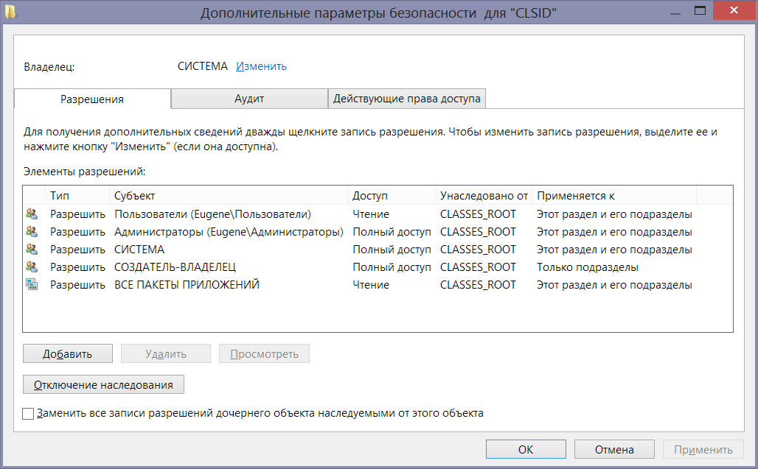Click the group icon beside the СИСТЕМА entry
The image size is (758, 469).
(x=32, y=250)
